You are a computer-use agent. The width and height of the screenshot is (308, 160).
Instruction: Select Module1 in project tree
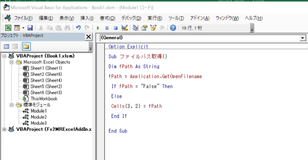[39, 111]
